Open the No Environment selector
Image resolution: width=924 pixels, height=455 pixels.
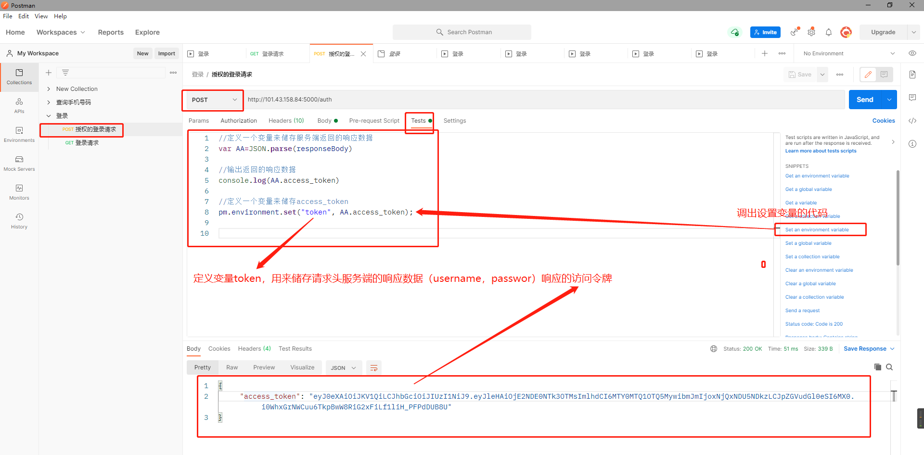(x=849, y=53)
